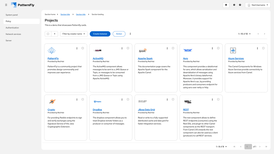Expand the 1 - 10 of 10 pagination dropdown
Viewport: 274px width, 154px height.
(245, 34)
